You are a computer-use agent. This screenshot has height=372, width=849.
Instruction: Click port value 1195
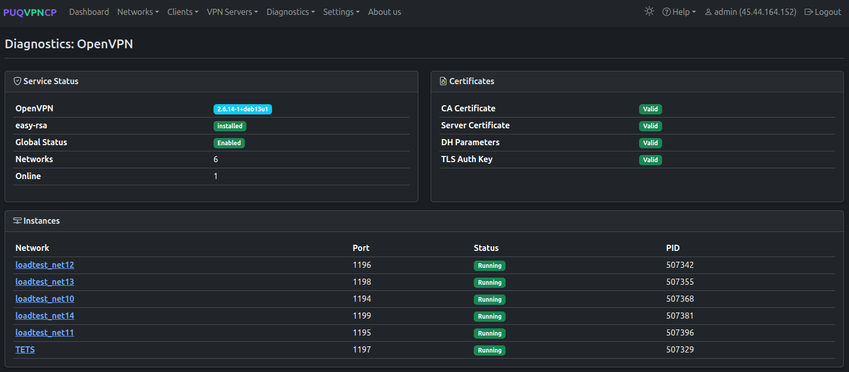[362, 332]
